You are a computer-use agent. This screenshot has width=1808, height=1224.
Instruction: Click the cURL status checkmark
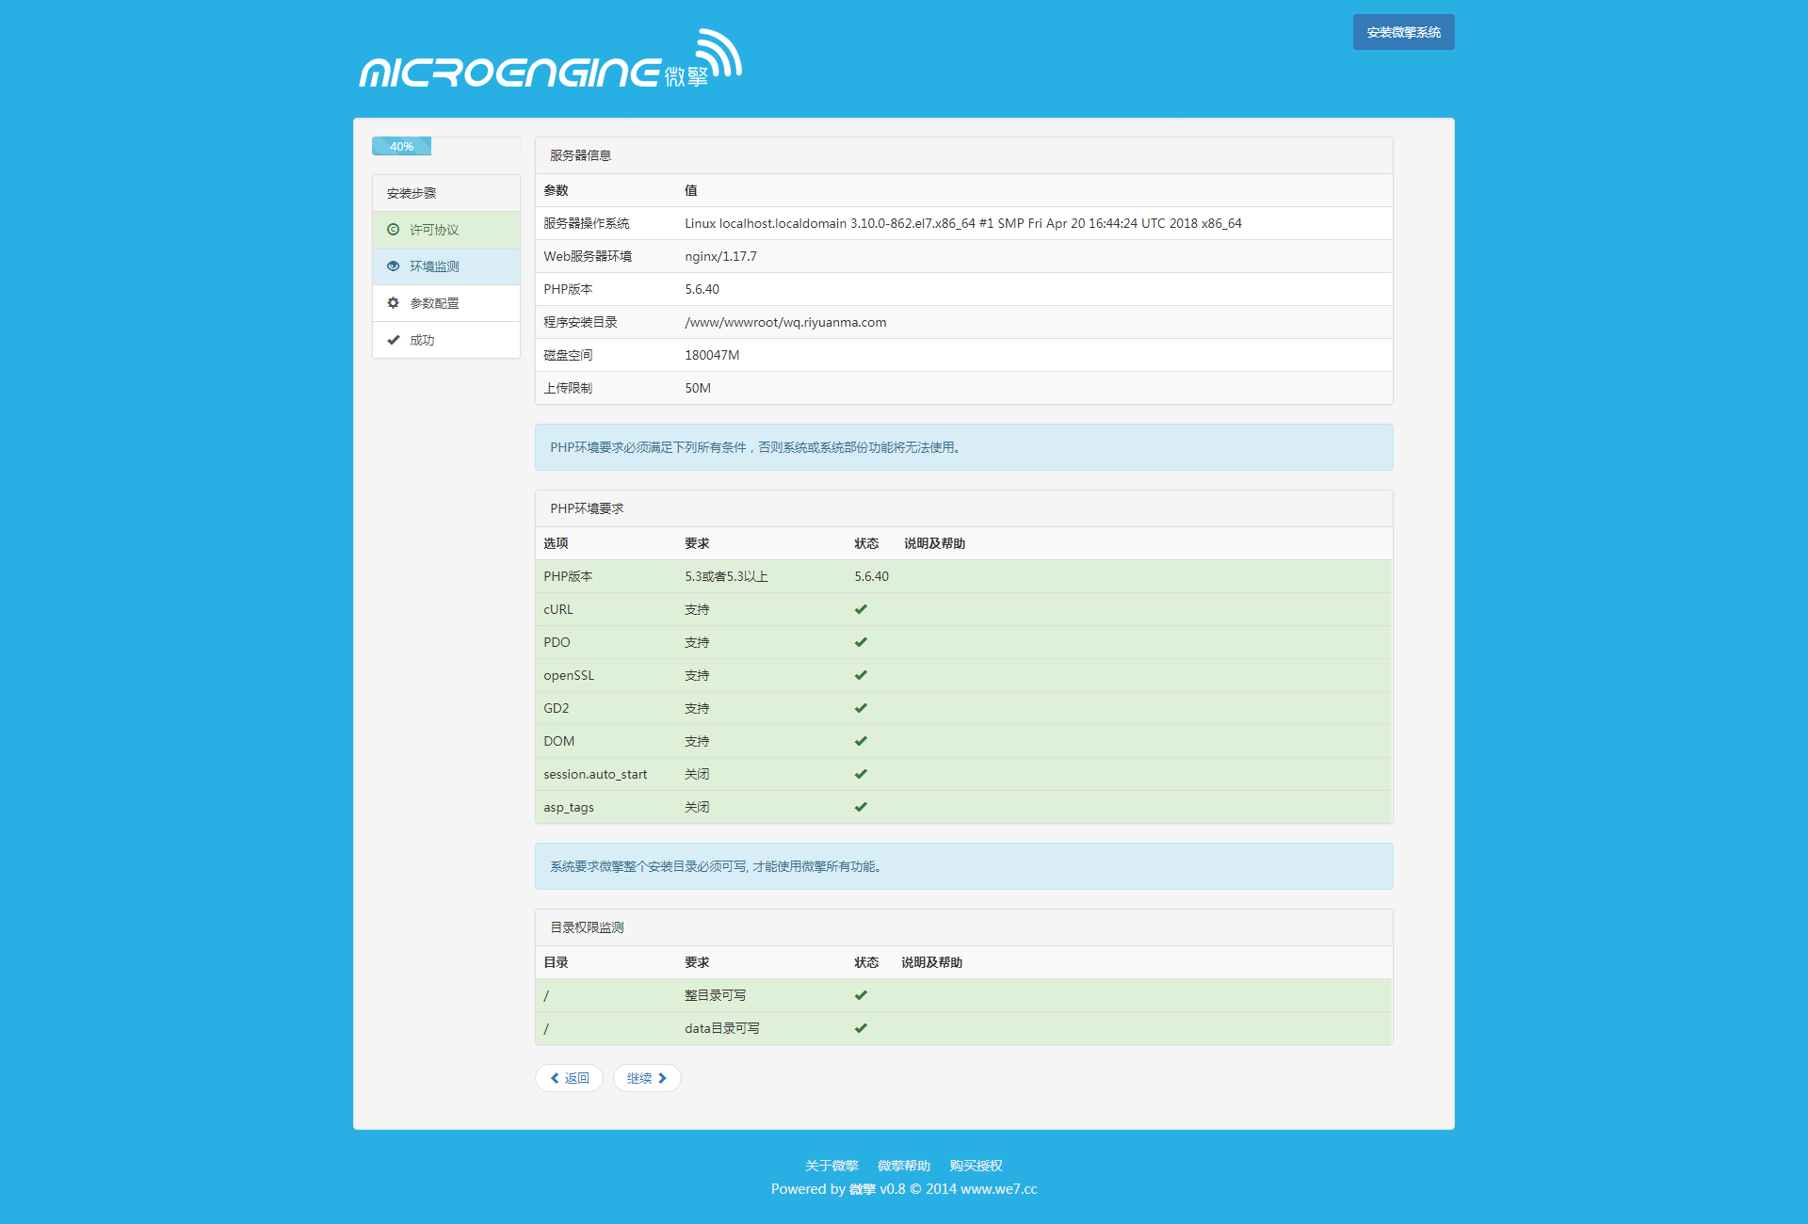pyautogui.click(x=861, y=609)
